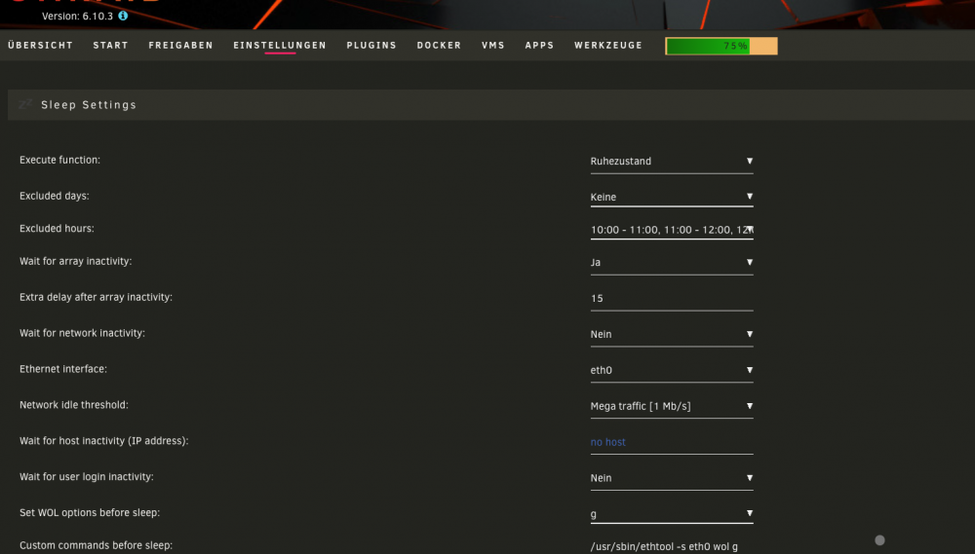Open Wait for user login inactivity dropdown
Screen dimensions: 975x554
(672, 479)
